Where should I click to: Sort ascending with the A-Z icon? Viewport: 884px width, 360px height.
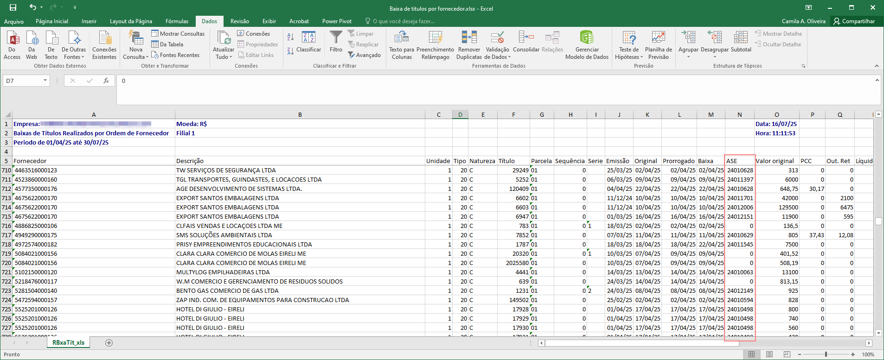(290, 37)
